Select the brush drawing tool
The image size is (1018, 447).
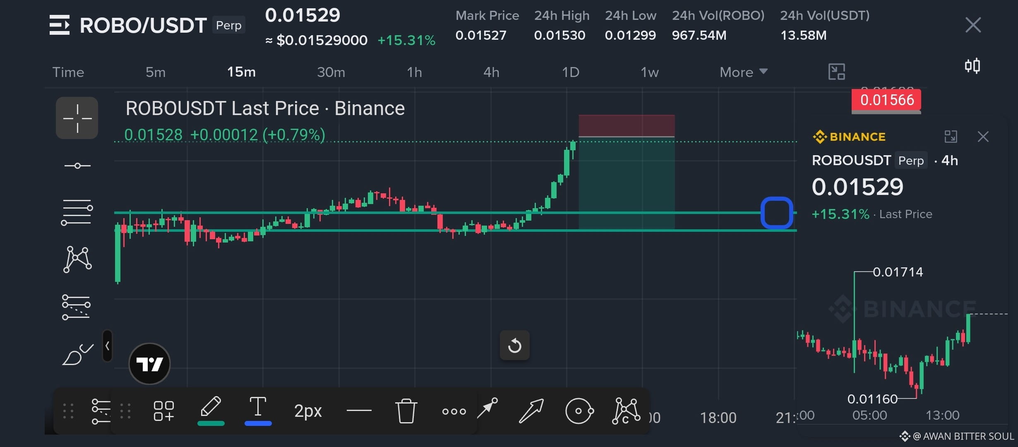(x=77, y=355)
